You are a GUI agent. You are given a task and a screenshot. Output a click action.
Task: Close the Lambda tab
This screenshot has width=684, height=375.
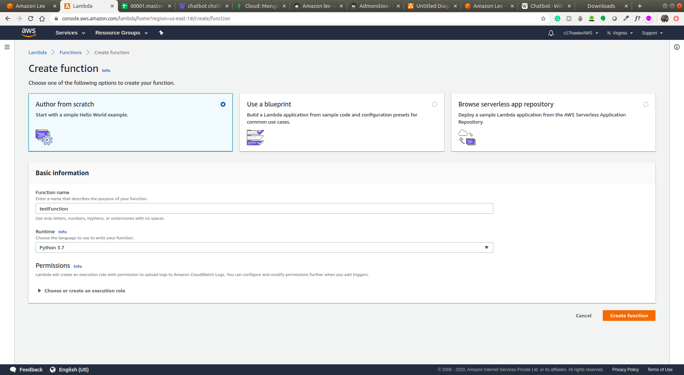coord(112,6)
